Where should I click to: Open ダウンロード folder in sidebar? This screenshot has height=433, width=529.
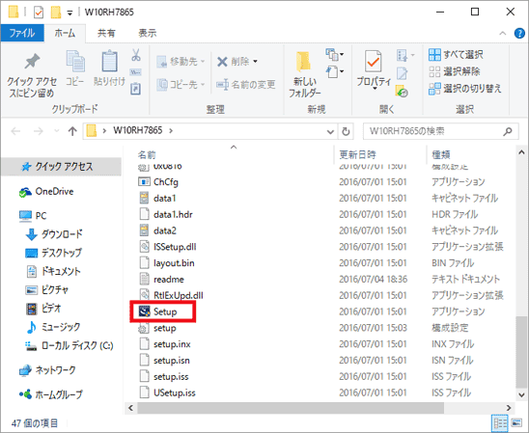pyautogui.click(x=54, y=234)
